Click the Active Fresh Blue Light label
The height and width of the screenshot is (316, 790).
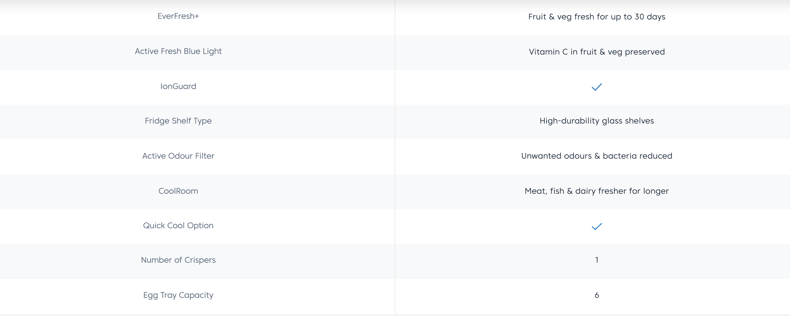(x=178, y=51)
